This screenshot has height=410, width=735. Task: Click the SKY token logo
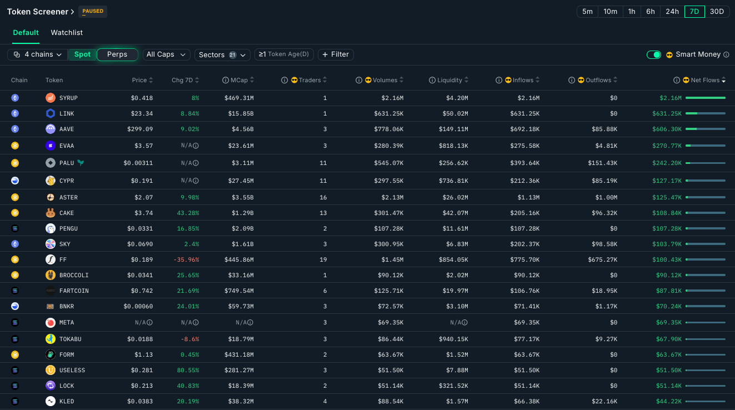51,244
